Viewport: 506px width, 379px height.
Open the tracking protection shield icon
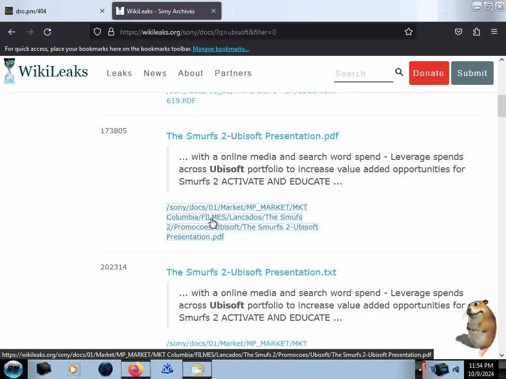(97, 32)
